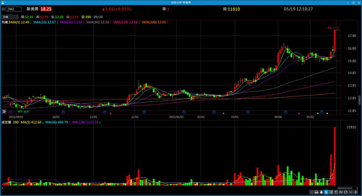
Task: Click the 成交量 volume panel label
Action: click(6, 123)
